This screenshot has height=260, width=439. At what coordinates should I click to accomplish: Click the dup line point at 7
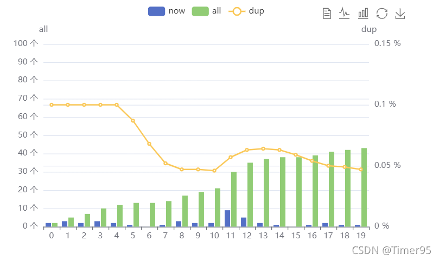point(166,163)
